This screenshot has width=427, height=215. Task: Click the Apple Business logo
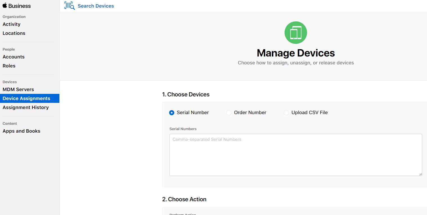tap(16, 6)
